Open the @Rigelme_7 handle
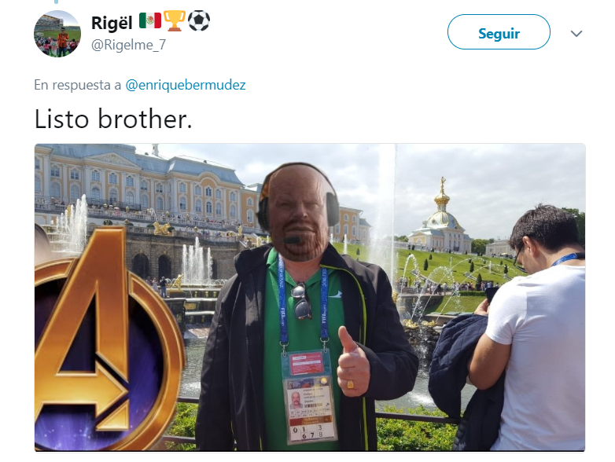 click(129, 45)
